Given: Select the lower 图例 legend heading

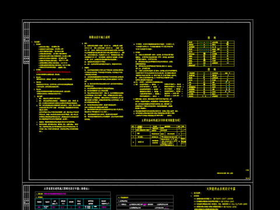Looking at the screenshot, I should (x=211, y=69).
